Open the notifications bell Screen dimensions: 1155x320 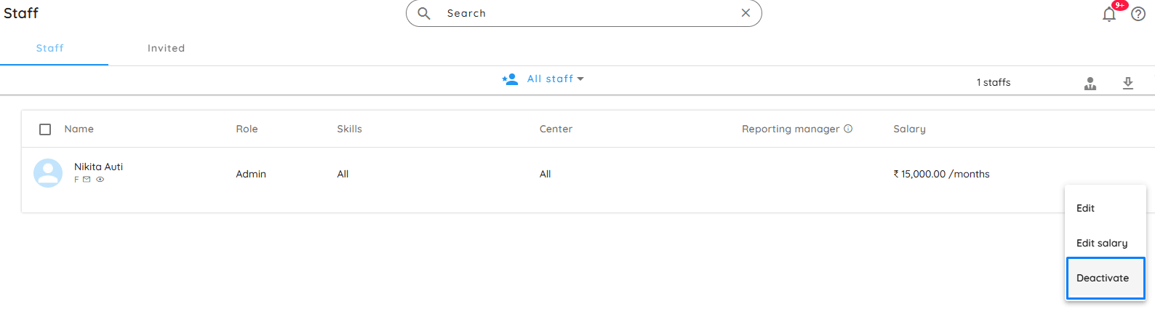point(1109,14)
